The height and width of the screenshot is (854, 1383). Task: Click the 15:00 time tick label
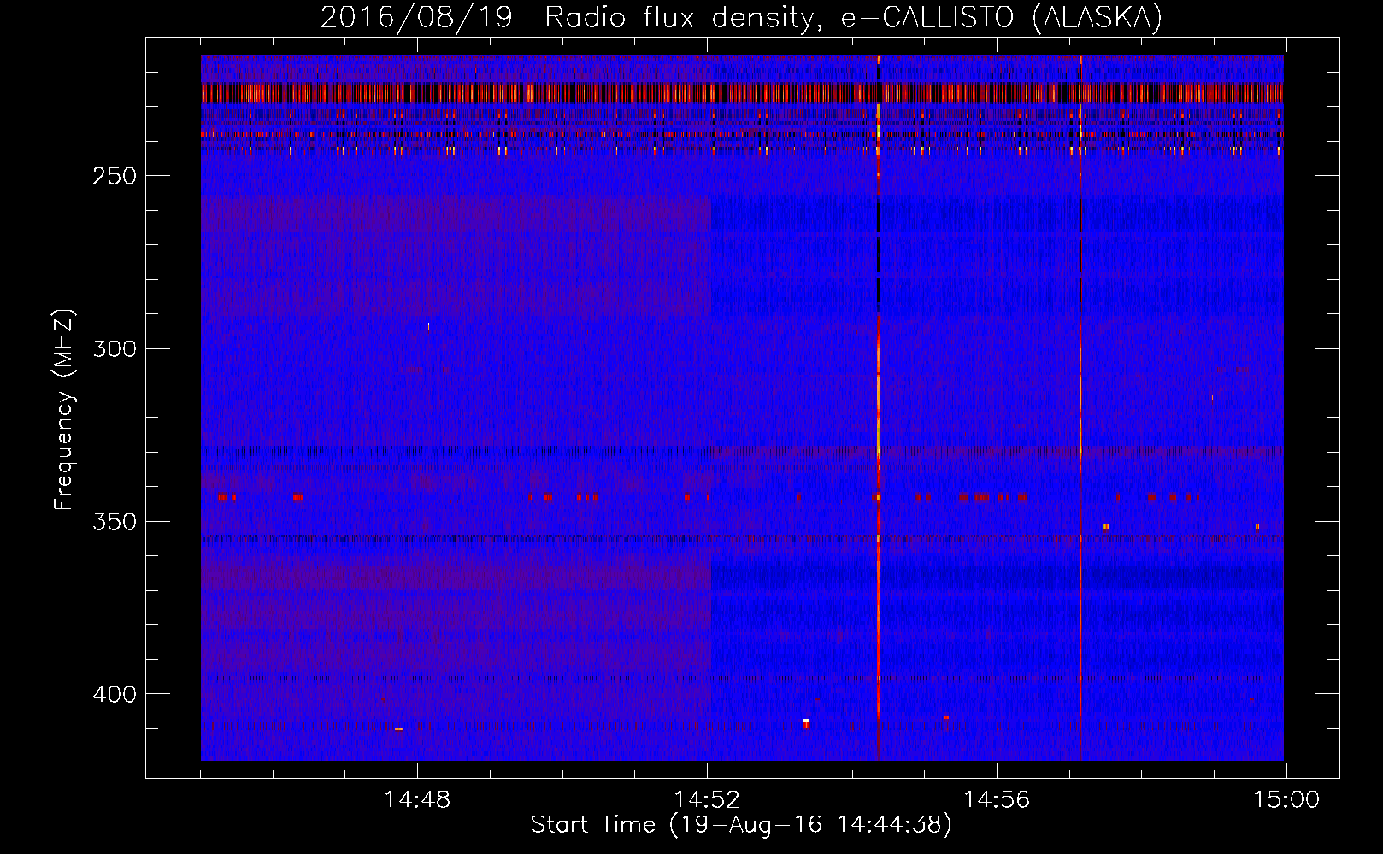click(1286, 800)
